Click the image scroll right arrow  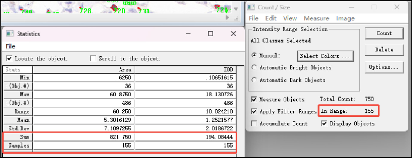point(228,18)
